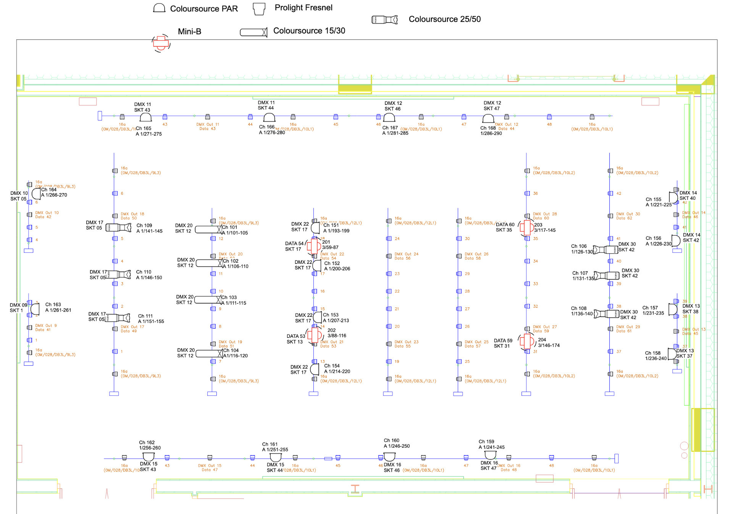Toggle the socket marker numbered 43 on top pipe
Screen dimensions: 733x514
tap(165, 116)
